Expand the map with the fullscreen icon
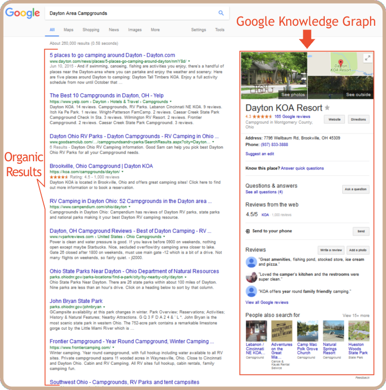 click(367, 58)
